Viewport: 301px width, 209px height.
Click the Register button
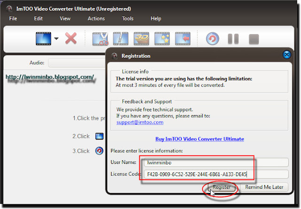[x=222, y=187]
